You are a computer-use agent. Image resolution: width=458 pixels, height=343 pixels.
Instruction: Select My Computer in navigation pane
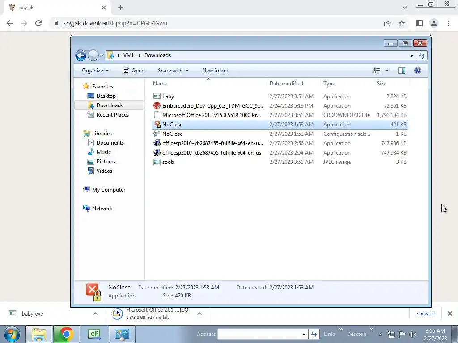pos(104,190)
